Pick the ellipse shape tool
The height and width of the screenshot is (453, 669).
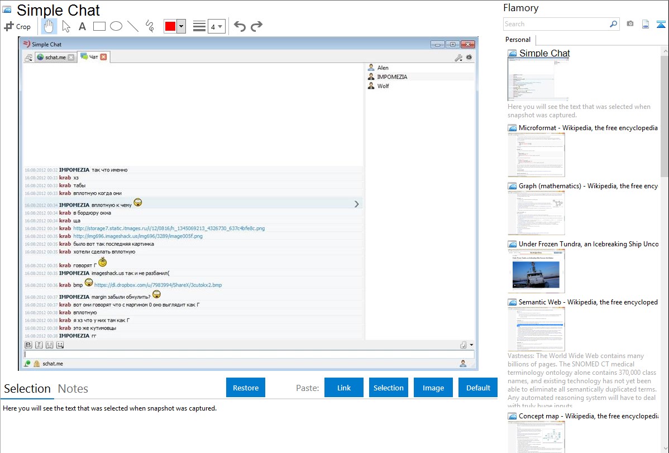[x=116, y=26]
